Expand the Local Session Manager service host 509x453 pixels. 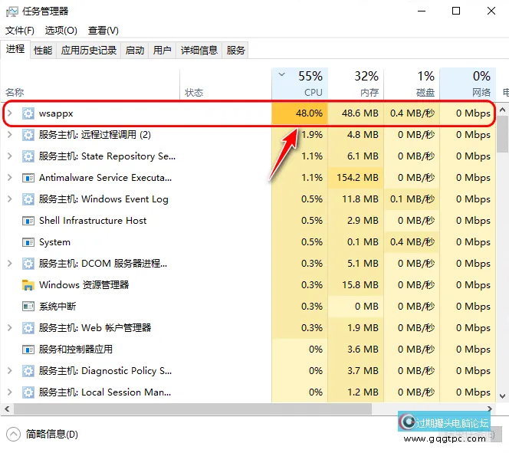coord(10,392)
